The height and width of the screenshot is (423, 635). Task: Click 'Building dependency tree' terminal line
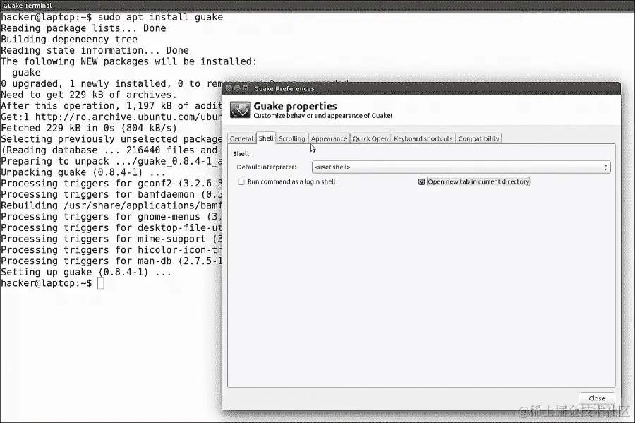coord(69,40)
